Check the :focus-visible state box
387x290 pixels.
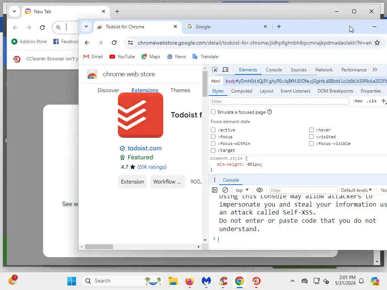pos(311,143)
